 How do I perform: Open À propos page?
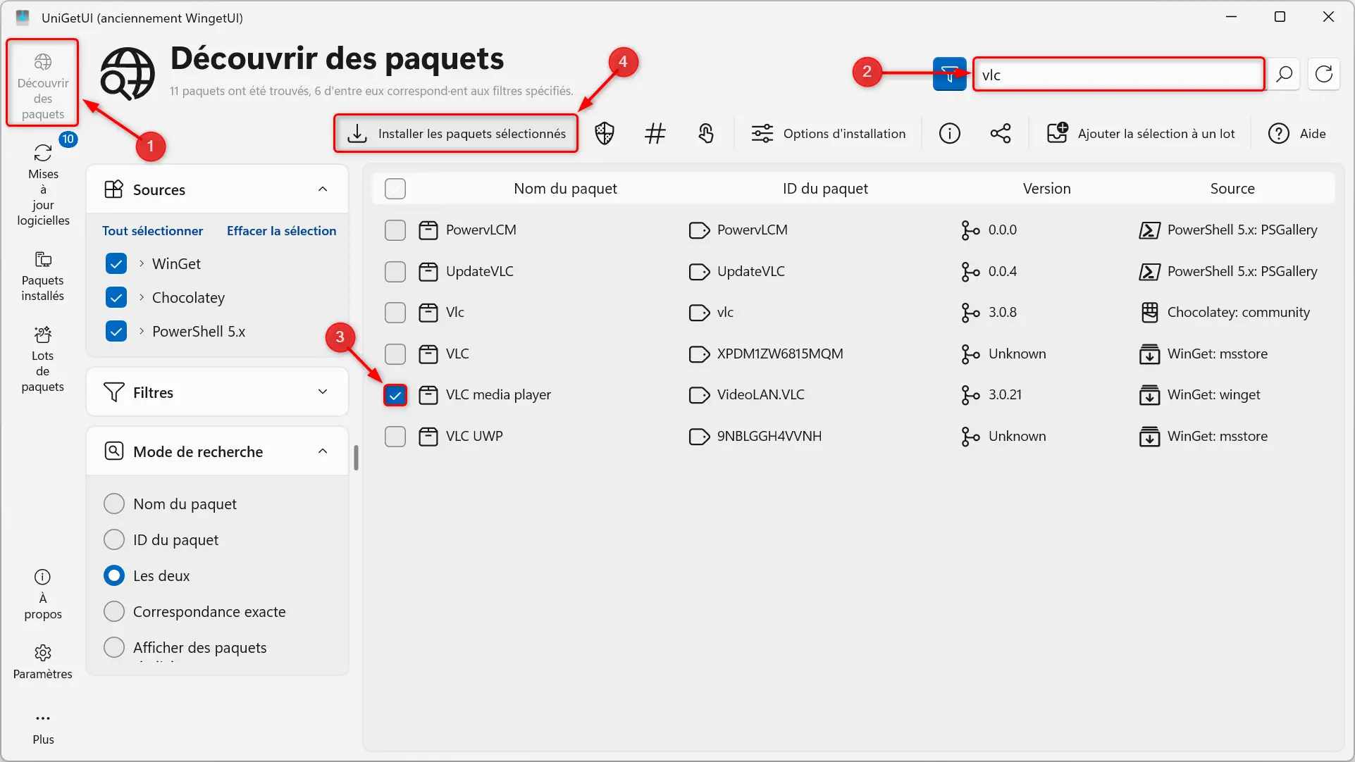43,594
